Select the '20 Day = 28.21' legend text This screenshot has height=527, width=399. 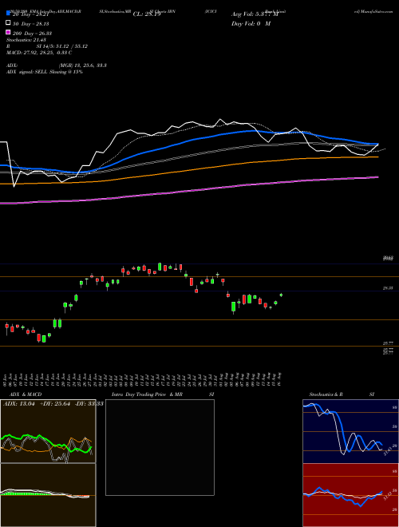tap(30, 14)
